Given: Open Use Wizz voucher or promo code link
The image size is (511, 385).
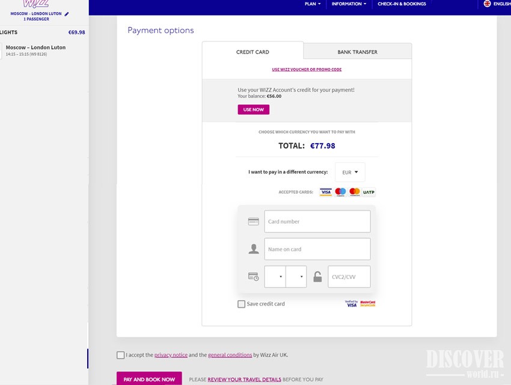Looking at the screenshot, I should [x=307, y=70].
